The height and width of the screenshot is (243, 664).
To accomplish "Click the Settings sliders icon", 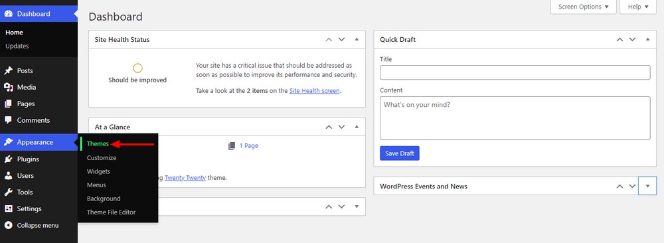I will click(x=8, y=208).
